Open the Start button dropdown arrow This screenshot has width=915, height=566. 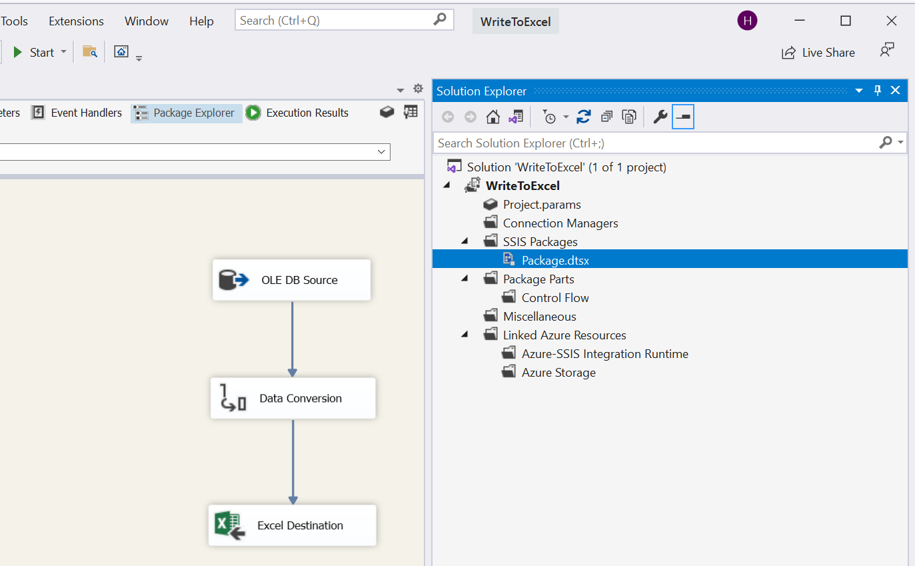click(x=63, y=52)
